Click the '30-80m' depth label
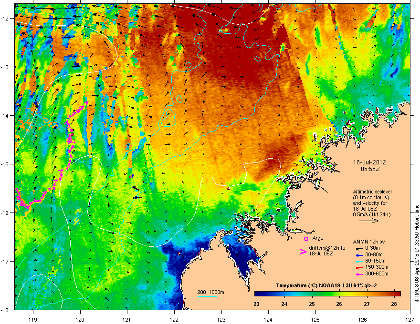Screen dimensions: 420x324 point(374,255)
